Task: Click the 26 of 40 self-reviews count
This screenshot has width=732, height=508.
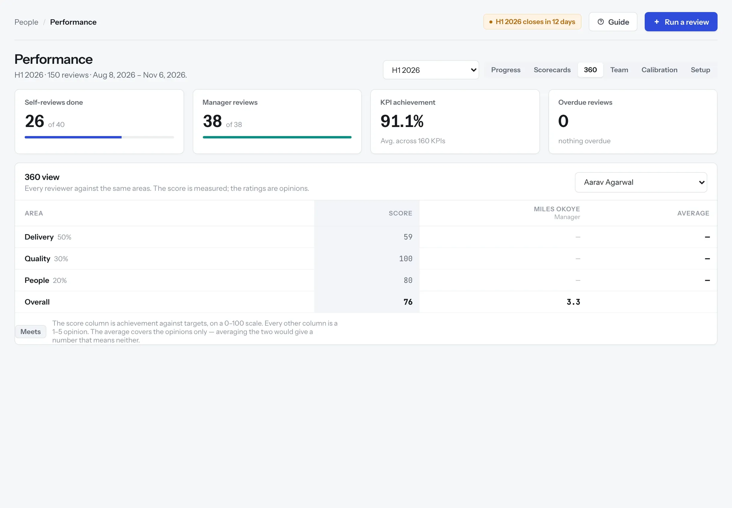Action: pos(45,121)
